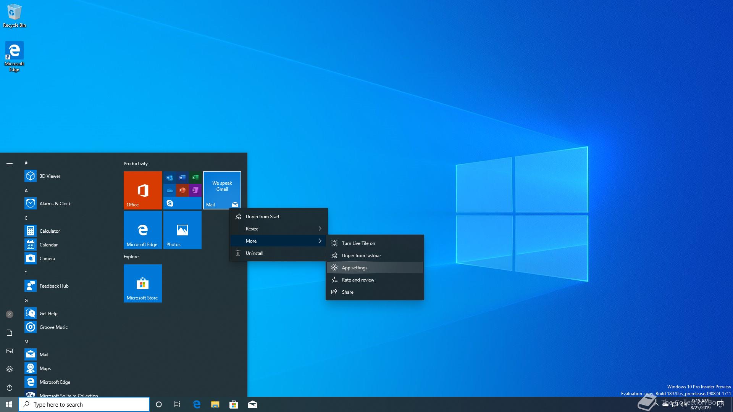Jump via the # header
The image size is (733, 412).
(26, 163)
